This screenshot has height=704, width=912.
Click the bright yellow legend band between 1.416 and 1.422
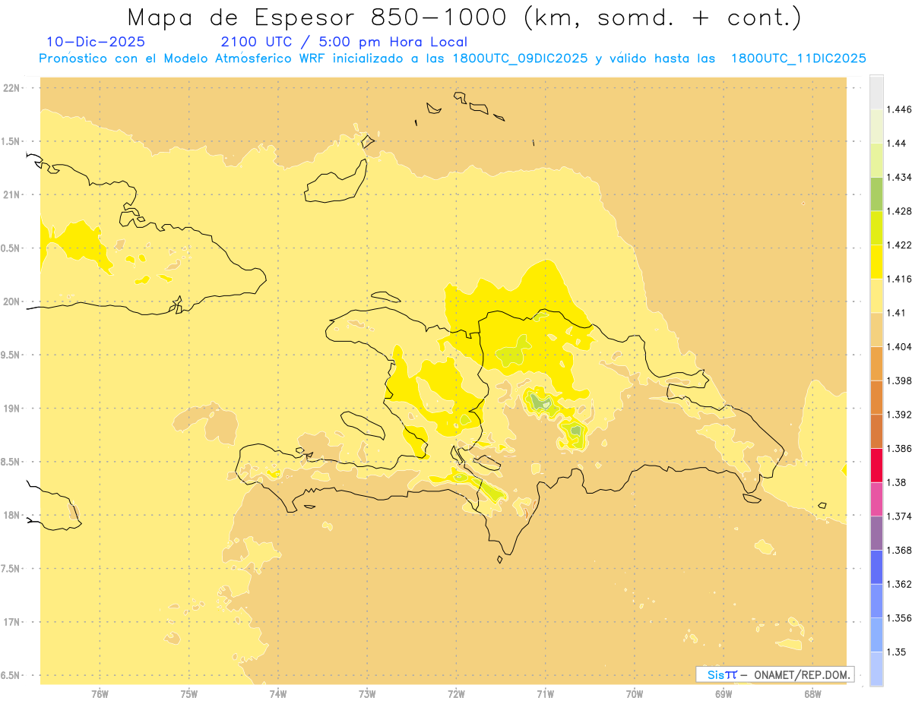tap(876, 261)
